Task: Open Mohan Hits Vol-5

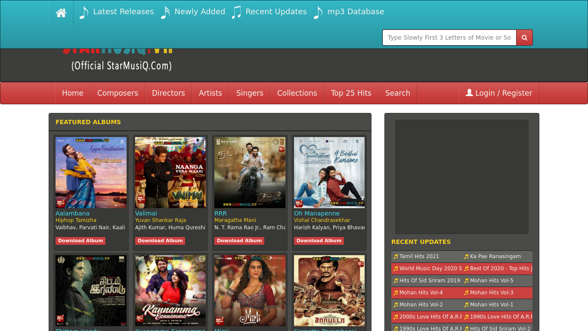Action: pyautogui.click(x=492, y=281)
